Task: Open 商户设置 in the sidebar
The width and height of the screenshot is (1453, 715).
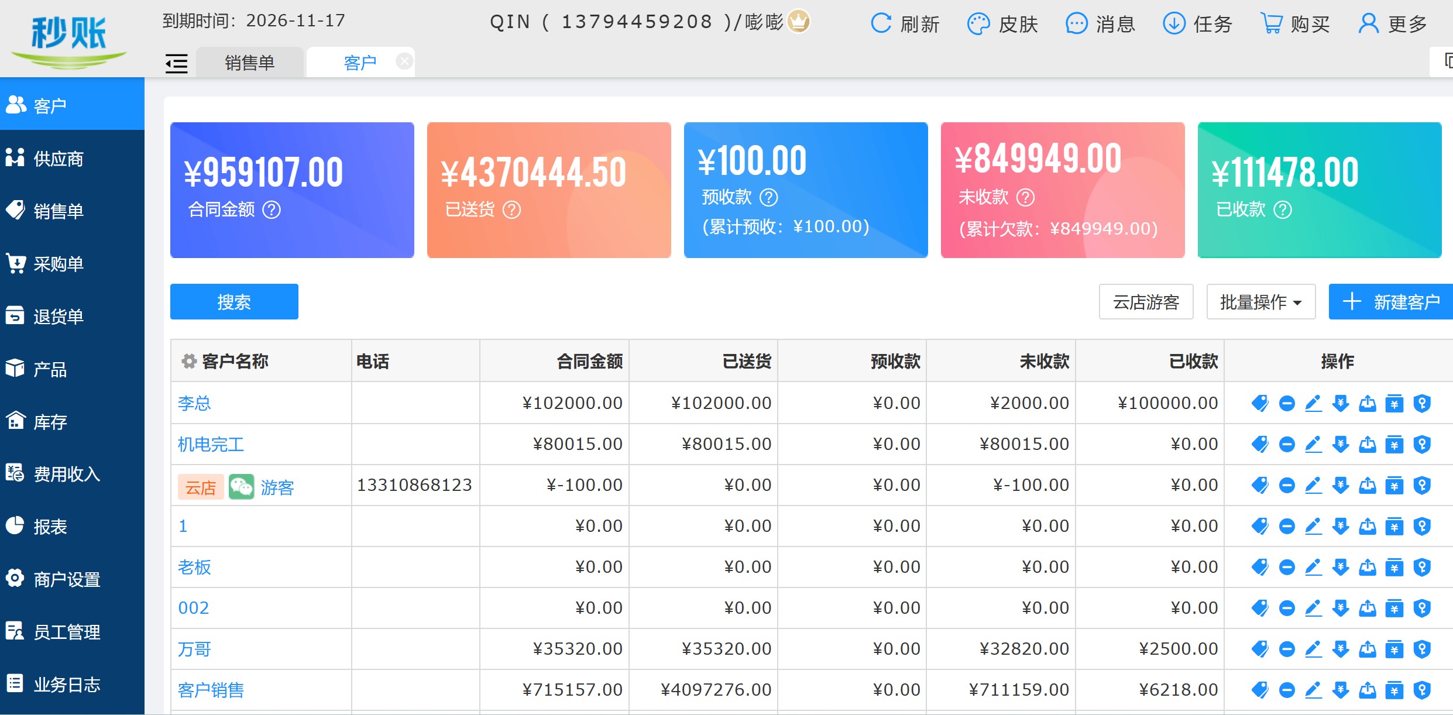Action: 72,579
